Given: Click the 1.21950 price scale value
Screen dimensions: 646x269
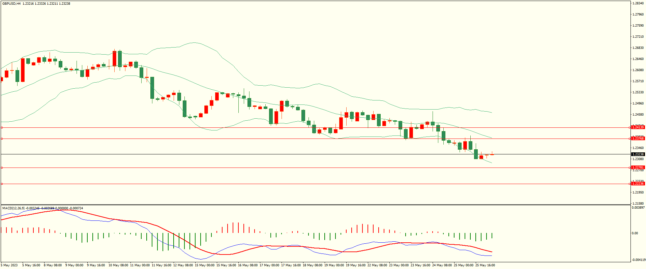Looking at the screenshot, I should click(x=638, y=192).
